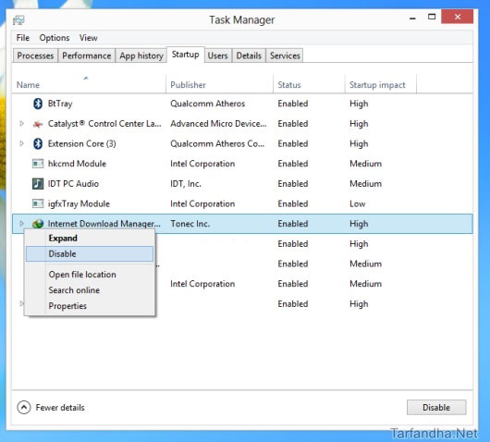Maximize the Task Manager window
This screenshot has height=442, width=490.
point(432,17)
